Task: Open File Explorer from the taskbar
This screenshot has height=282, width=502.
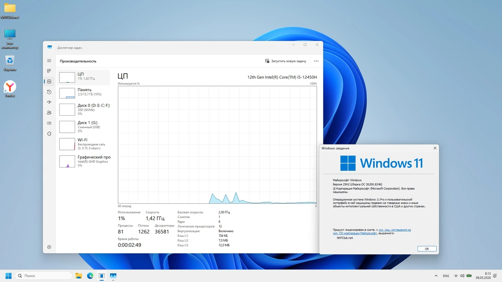Action: tap(79, 276)
